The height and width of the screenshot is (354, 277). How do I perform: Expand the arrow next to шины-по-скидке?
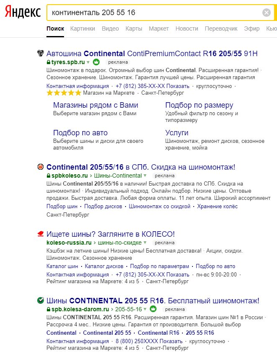tap(145, 243)
